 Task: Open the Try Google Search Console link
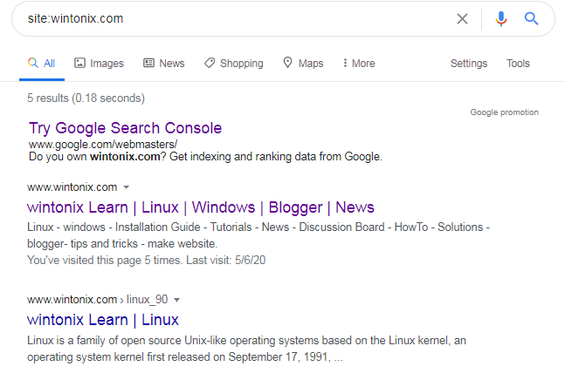(125, 128)
